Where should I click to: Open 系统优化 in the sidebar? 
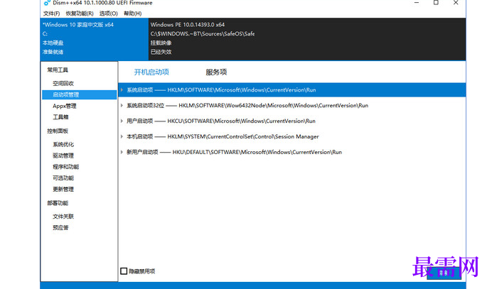63,145
